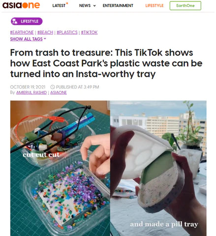
Task: Follow the #EARTHONE tag link
Action: (x=22, y=32)
